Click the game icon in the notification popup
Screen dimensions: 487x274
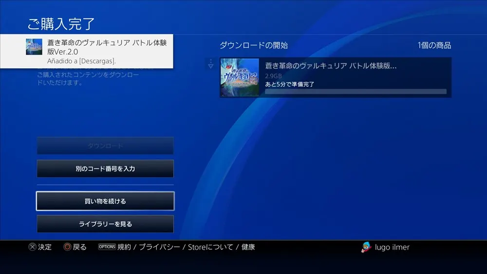tap(34, 47)
